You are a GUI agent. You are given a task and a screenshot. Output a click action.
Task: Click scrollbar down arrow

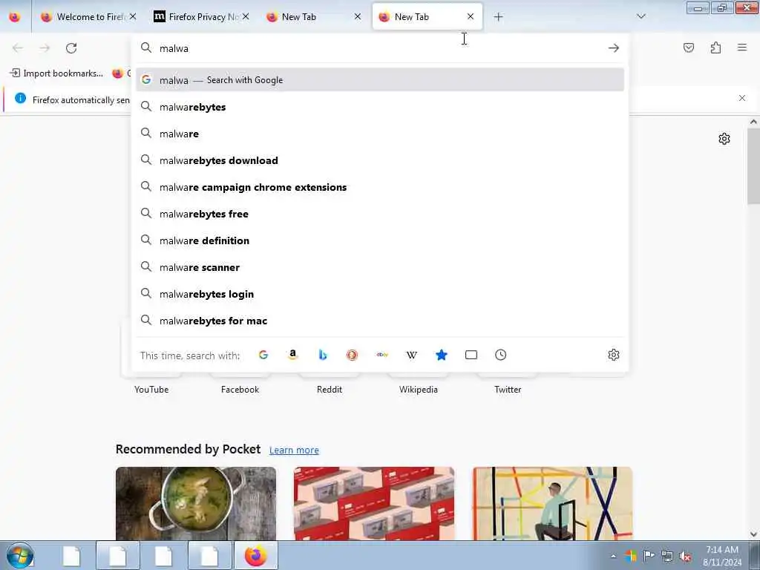(x=753, y=534)
